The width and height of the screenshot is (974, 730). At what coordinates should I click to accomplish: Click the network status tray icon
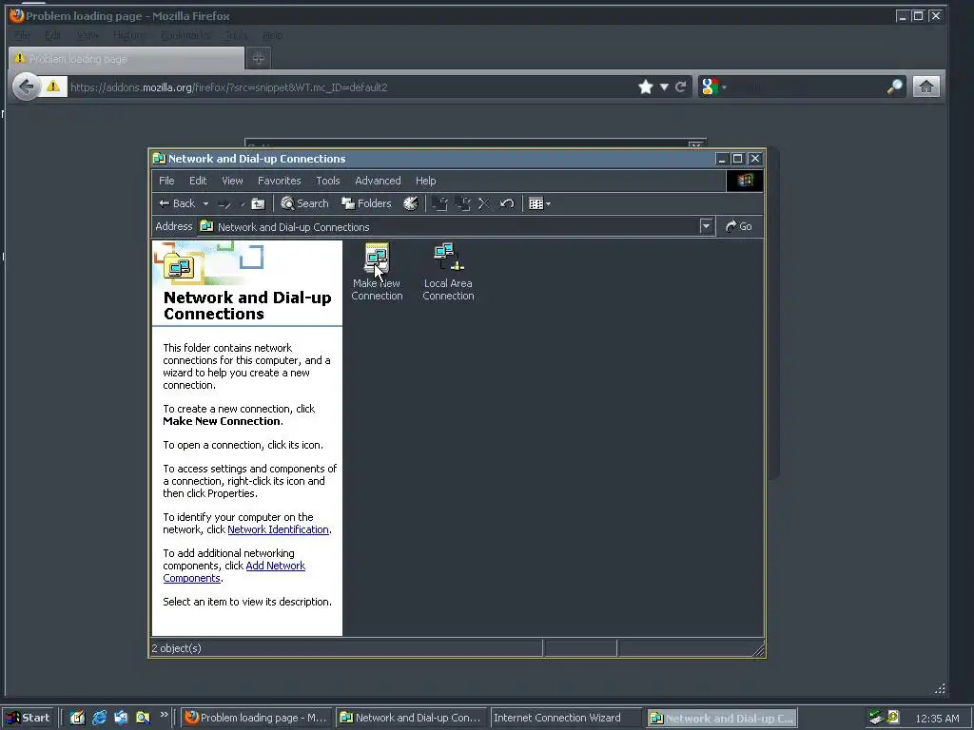pos(876,718)
